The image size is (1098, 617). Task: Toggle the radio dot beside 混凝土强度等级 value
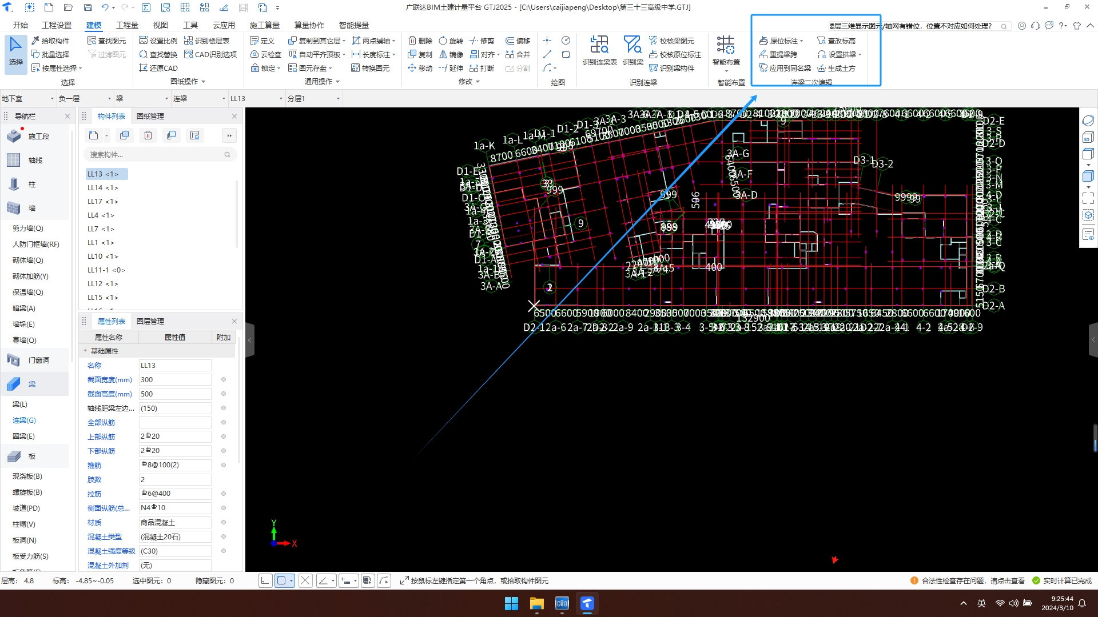[x=224, y=551]
